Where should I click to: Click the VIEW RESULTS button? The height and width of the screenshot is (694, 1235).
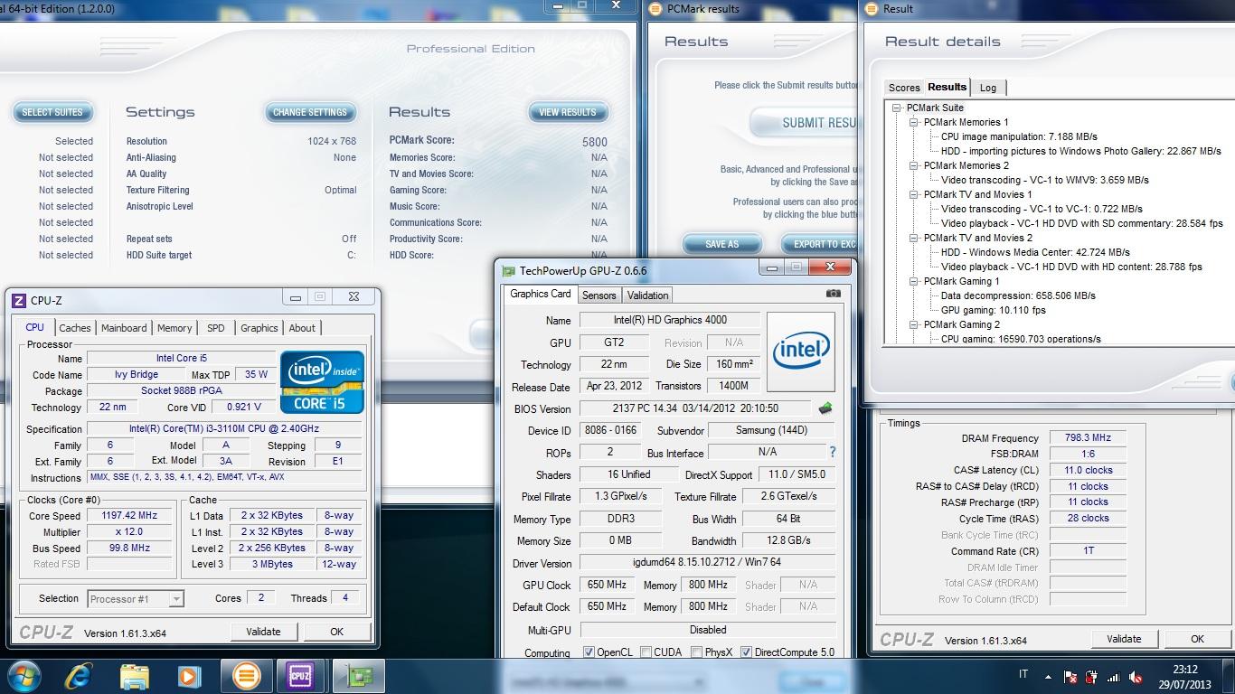[x=568, y=112]
